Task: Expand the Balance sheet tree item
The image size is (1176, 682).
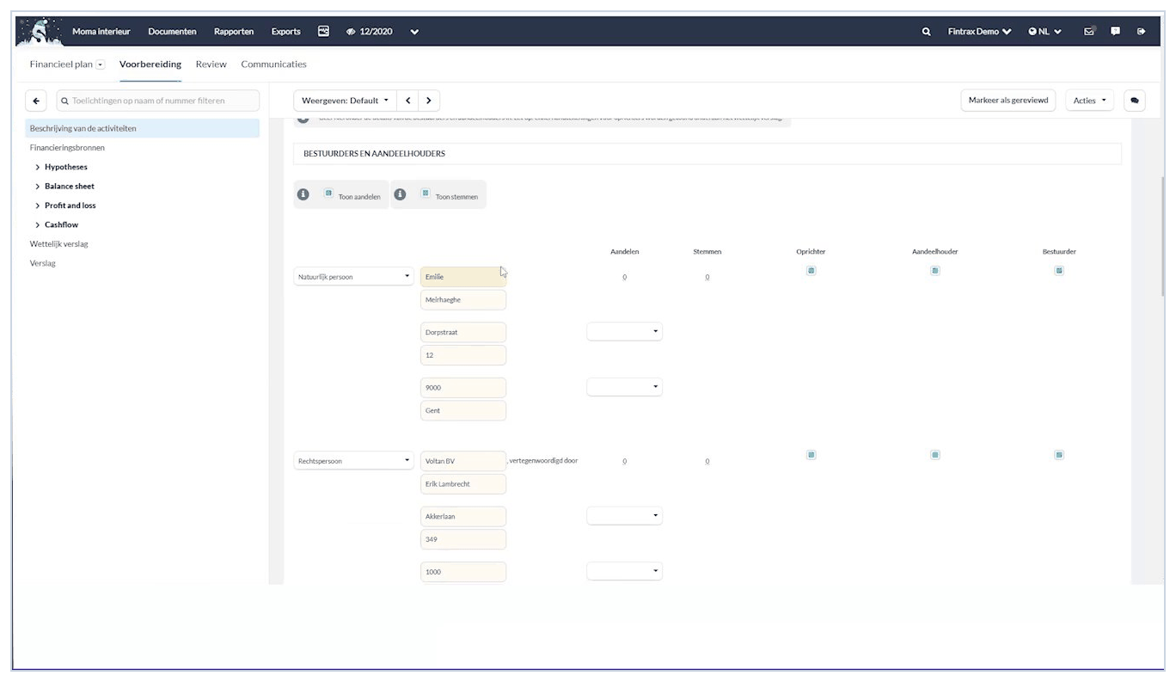Action: pyautogui.click(x=38, y=186)
